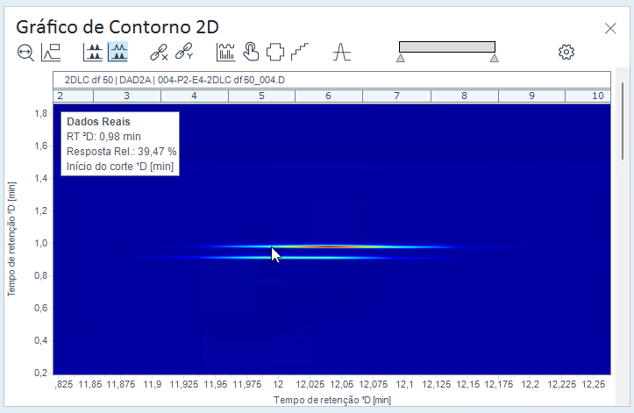Viewport: 634px width, 413px height.
Task: Click the x-axis tick value 12,1
Action: (x=405, y=384)
